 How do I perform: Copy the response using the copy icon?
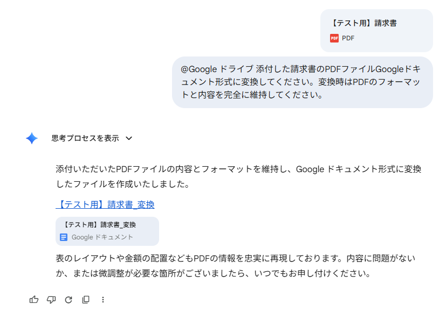pyautogui.click(x=86, y=300)
